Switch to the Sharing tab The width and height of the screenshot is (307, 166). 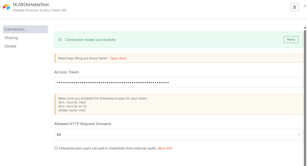point(11,38)
